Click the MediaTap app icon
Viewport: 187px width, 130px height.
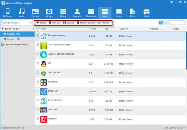click(x=44, y=83)
